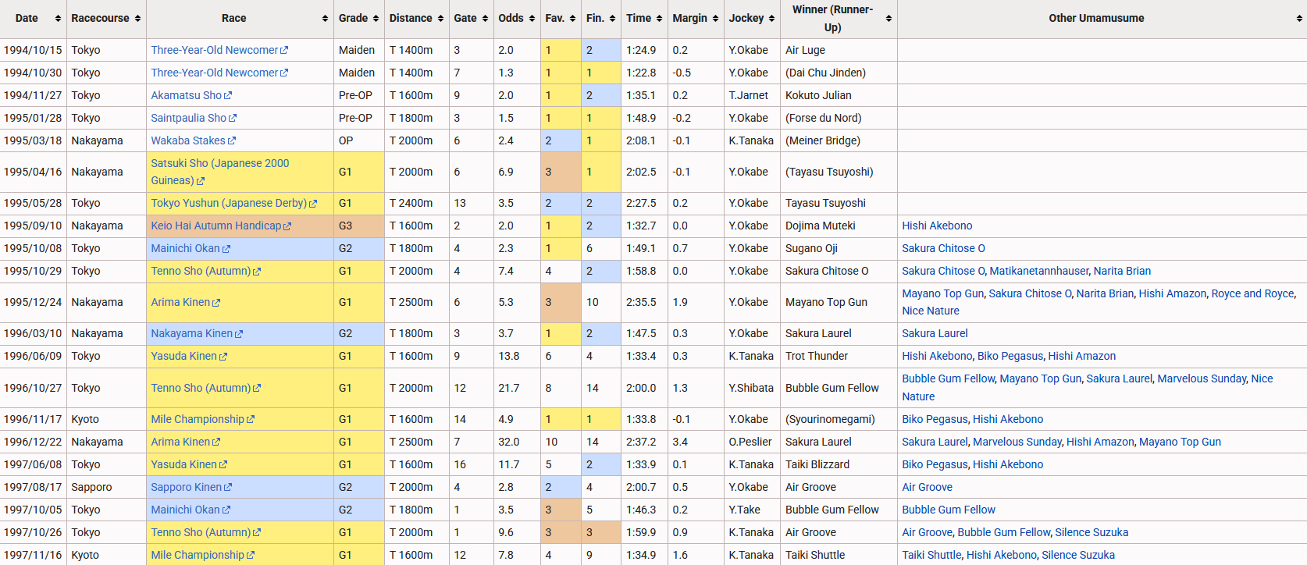
Task: Open Akamatsu Sho race link
Action: [187, 95]
